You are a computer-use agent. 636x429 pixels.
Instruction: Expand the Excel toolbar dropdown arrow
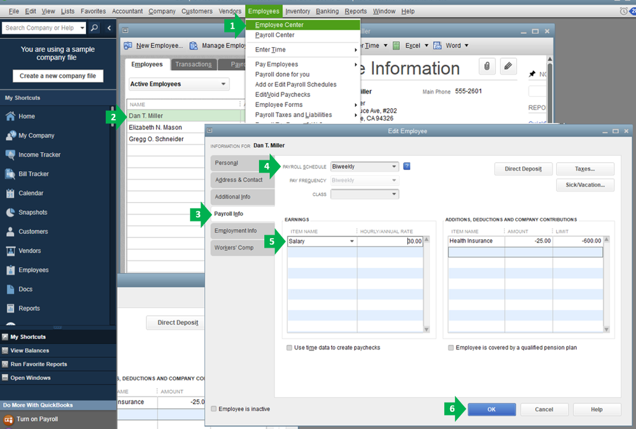pos(427,45)
